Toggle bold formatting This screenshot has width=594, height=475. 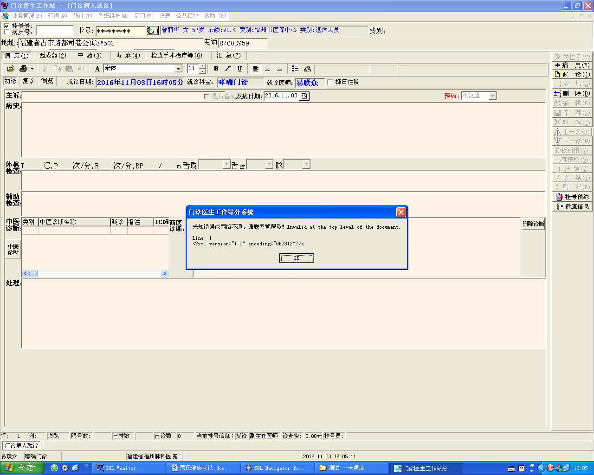216,69
